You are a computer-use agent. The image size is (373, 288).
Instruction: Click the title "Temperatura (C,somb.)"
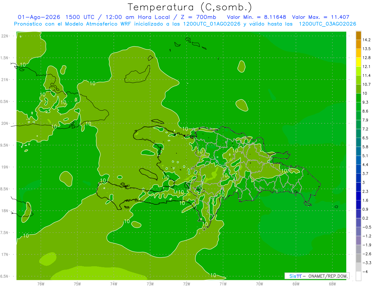click(x=190, y=7)
